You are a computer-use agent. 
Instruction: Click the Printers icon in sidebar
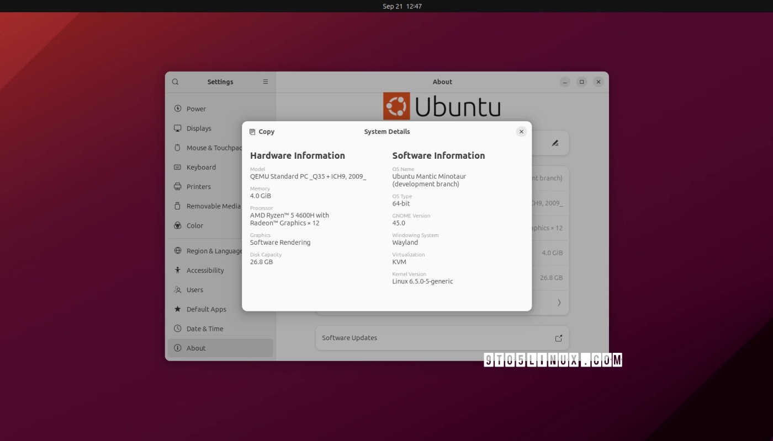click(x=178, y=186)
